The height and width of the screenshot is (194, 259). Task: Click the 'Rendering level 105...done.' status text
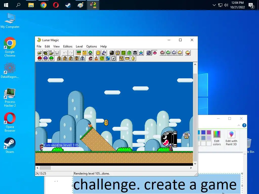pyautogui.click(x=92, y=174)
